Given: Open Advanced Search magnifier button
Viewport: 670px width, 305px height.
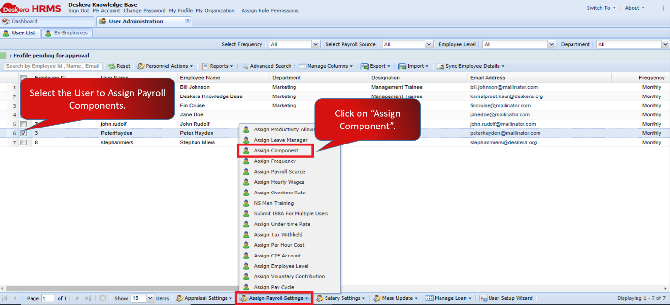Looking at the screenshot, I should (266, 66).
